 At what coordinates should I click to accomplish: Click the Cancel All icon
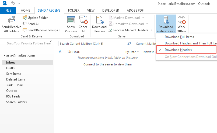pos(83,19)
